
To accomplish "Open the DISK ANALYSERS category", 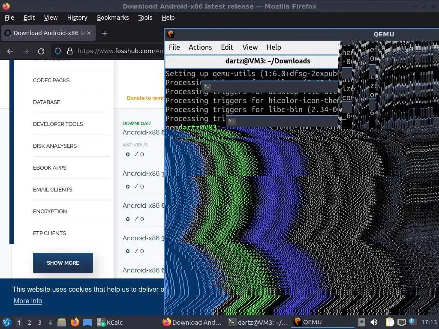I will (x=55, y=146).
